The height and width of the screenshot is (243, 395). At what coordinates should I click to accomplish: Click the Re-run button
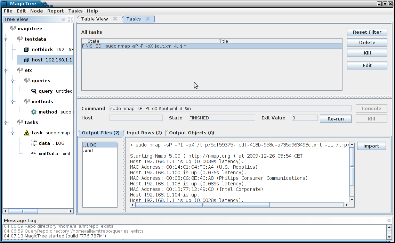coord(336,119)
